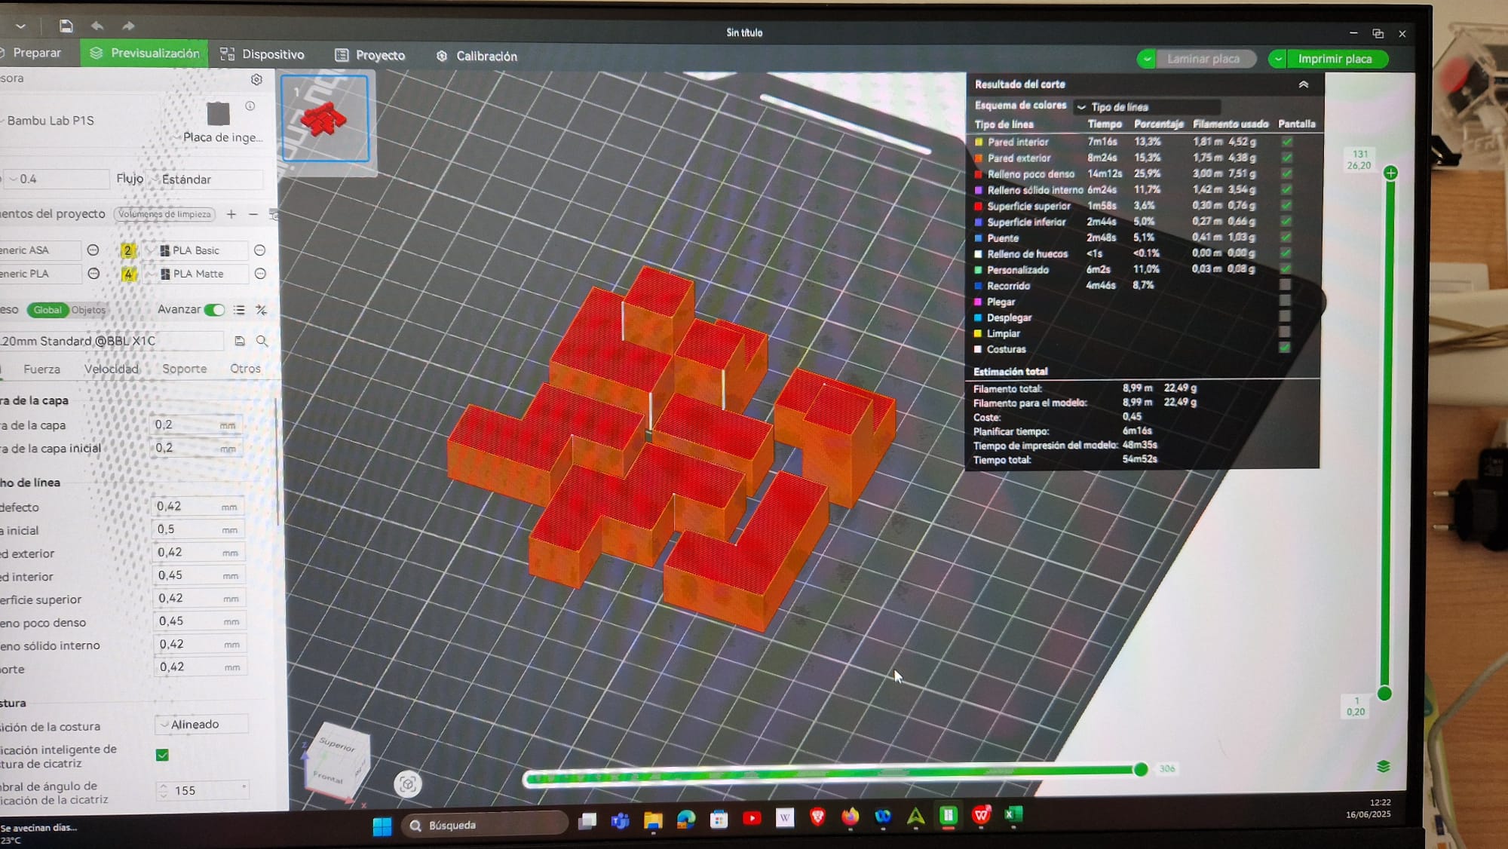Click the camera reset view icon
This screenshot has width=1508, height=849.
point(407,784)
